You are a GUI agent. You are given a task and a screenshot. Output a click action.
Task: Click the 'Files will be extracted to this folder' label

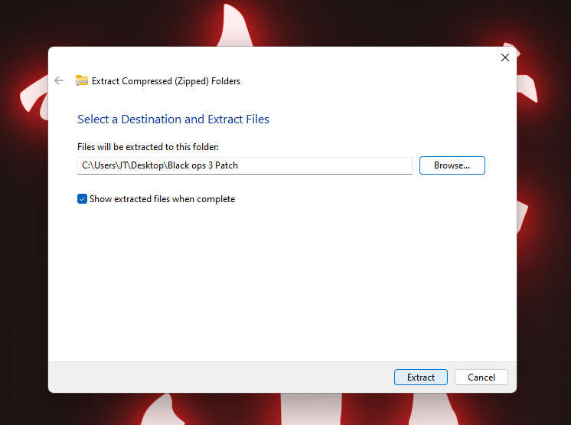tap(148, 146)
